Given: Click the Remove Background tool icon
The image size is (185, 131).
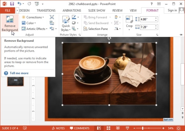Looking at the screenshot, I should (10, 19).
